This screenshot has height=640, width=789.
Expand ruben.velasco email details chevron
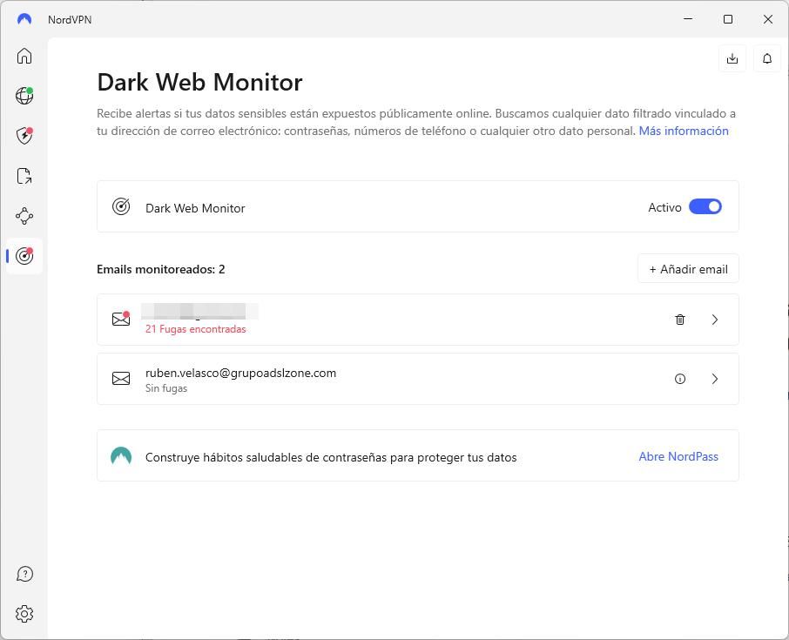point(715,379)
